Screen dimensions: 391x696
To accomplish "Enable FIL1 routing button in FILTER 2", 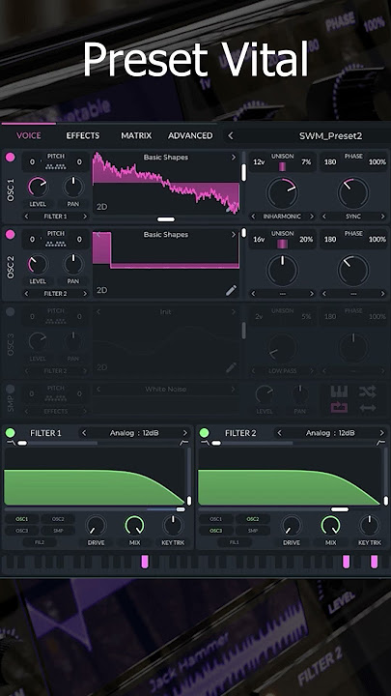I will [235, 542].
